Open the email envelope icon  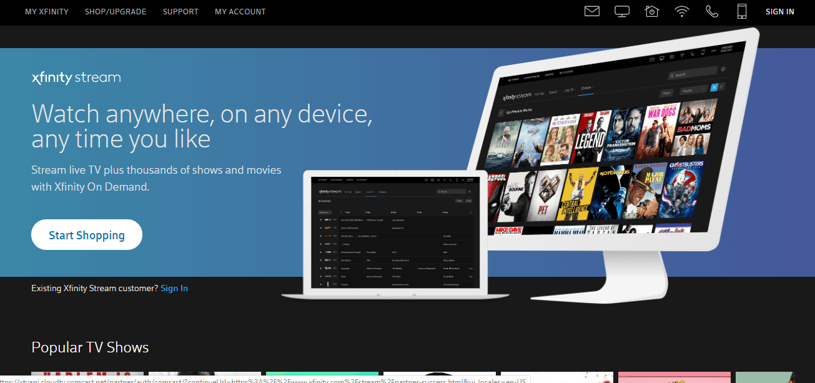click(592, 11)
